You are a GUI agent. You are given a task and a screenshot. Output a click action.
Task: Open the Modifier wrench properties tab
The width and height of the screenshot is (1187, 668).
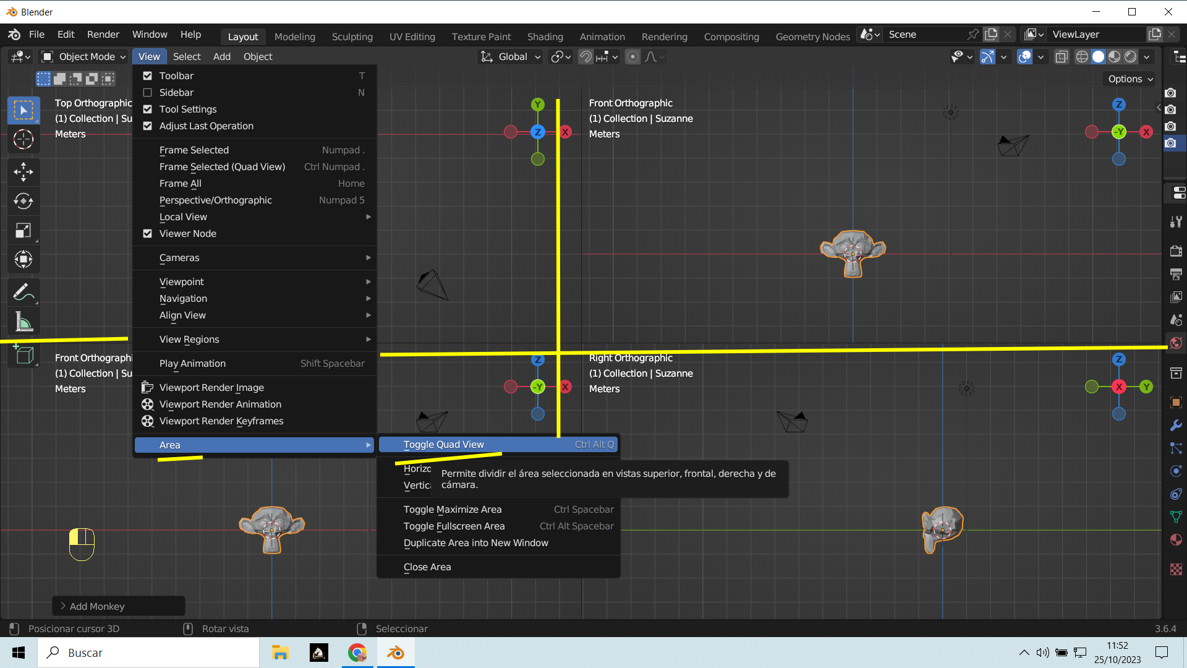(x=1176, y=426)
